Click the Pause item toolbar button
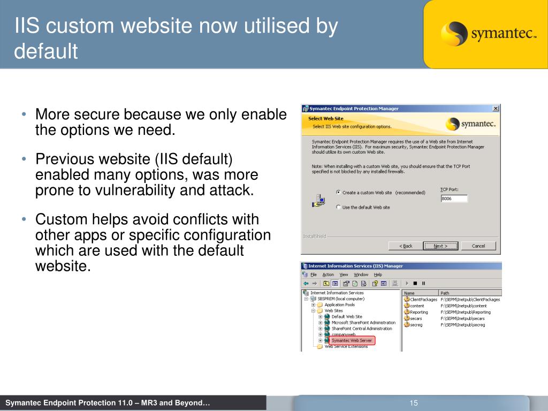548x411 pixels. 424,284
